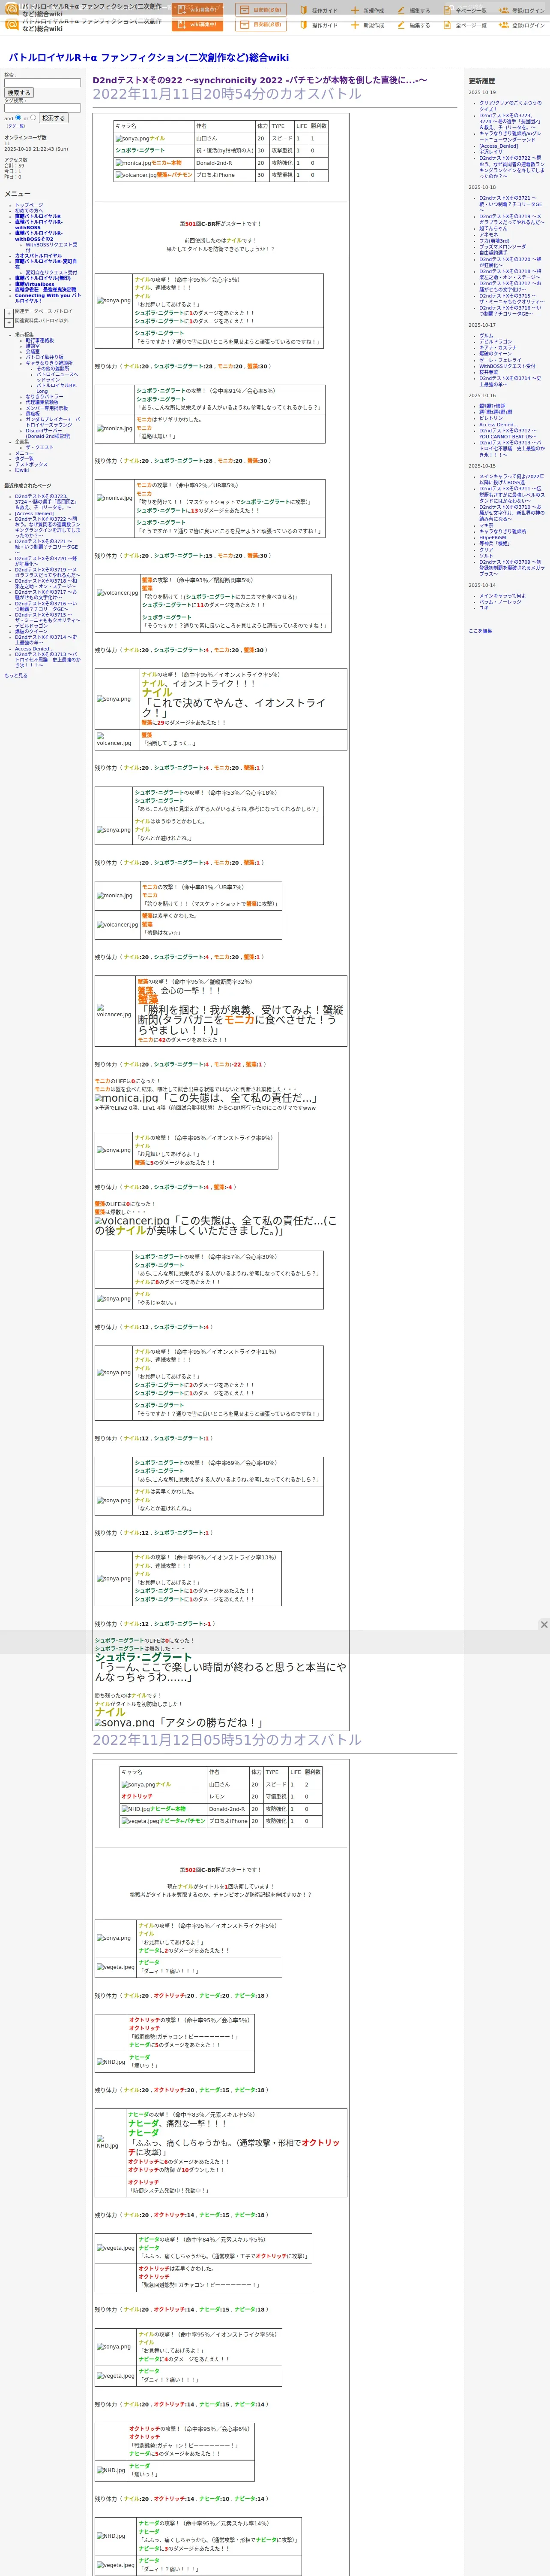Open the 変幻自在リクエスト受付 link
Image resolution: width=550 pixels, height=2576 pixels.
pos(51,272)
